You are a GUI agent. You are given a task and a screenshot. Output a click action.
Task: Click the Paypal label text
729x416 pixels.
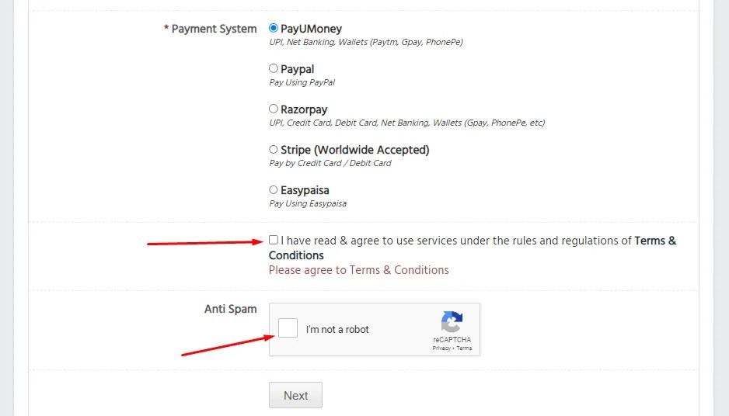coord(297,69)
